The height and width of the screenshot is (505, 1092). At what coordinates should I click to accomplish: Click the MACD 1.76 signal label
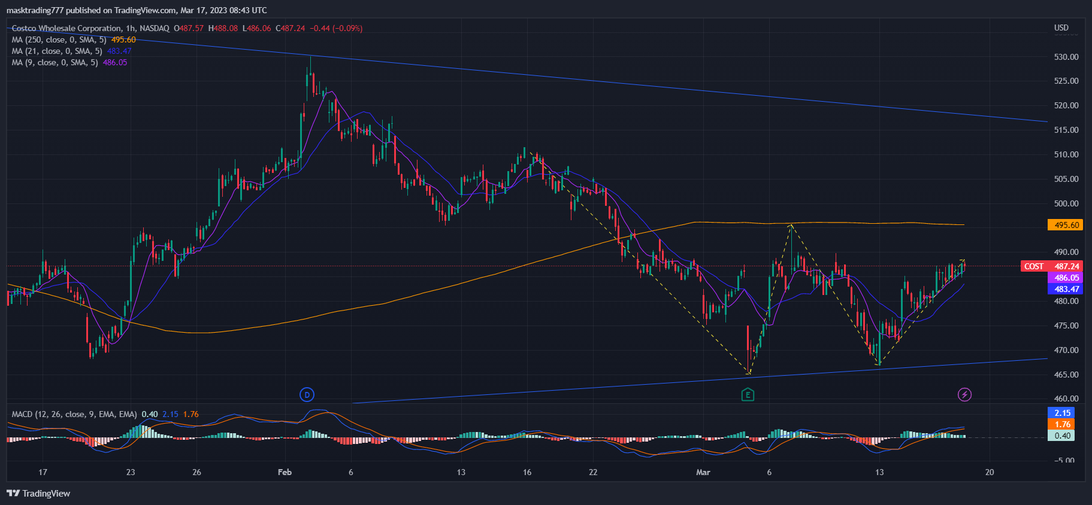(x=1061, y=424)
